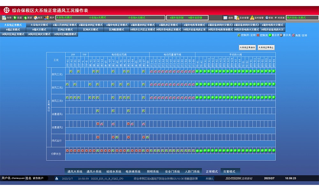319x191 pixels.
Task: Select the 大系统火灾模式 tab
Action: 39,25
